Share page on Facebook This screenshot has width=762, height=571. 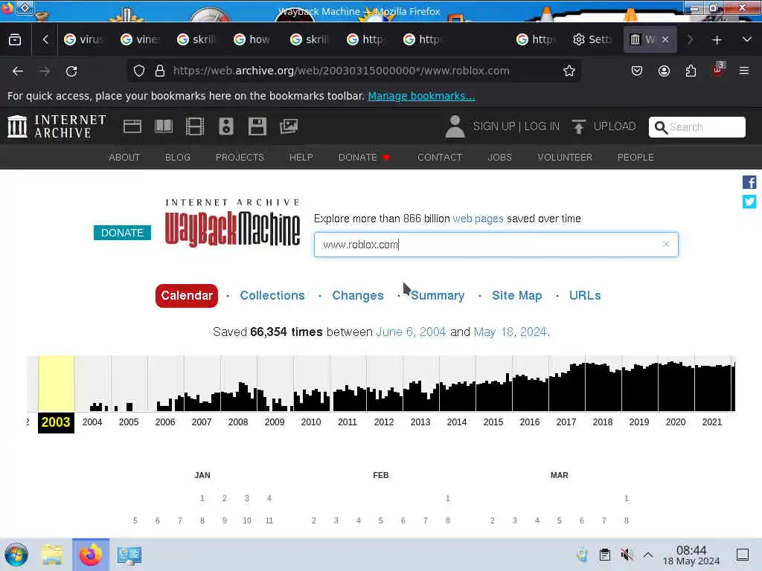pyautogui.click(x=749, y=182)
